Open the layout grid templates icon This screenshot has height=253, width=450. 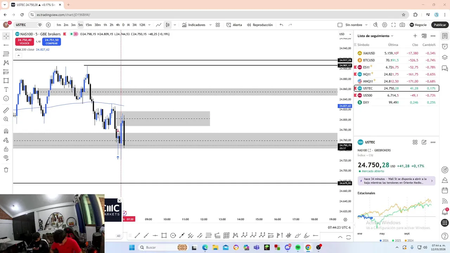tap(218, 25)
